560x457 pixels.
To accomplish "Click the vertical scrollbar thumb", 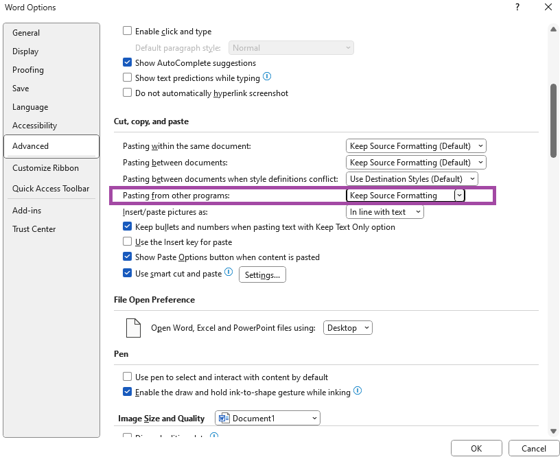I will pyautogui.click(x=554, y=121).
